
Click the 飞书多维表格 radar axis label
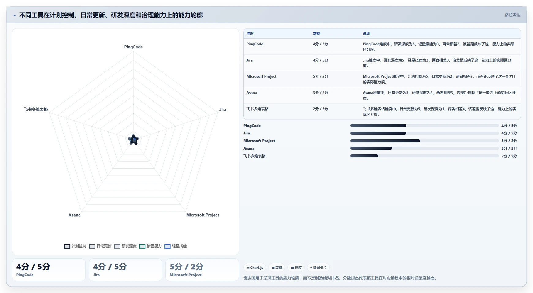point(36,109)
